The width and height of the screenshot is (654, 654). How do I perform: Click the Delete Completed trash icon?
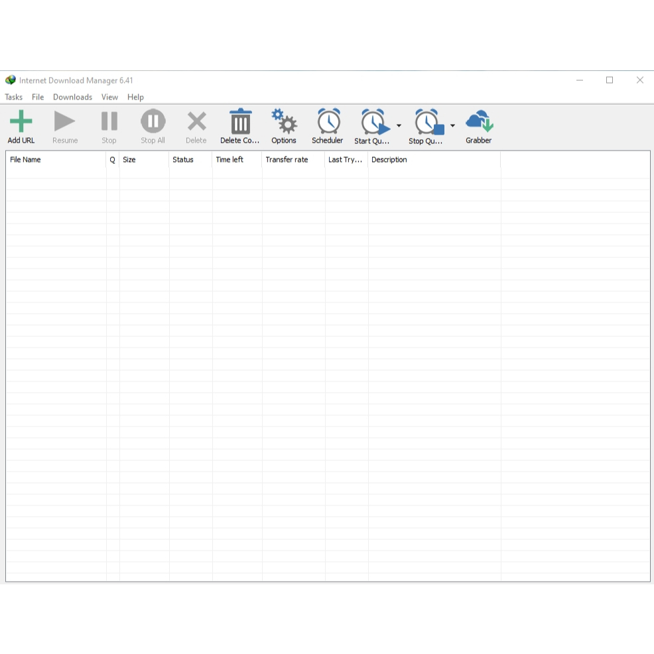[240, 122]
